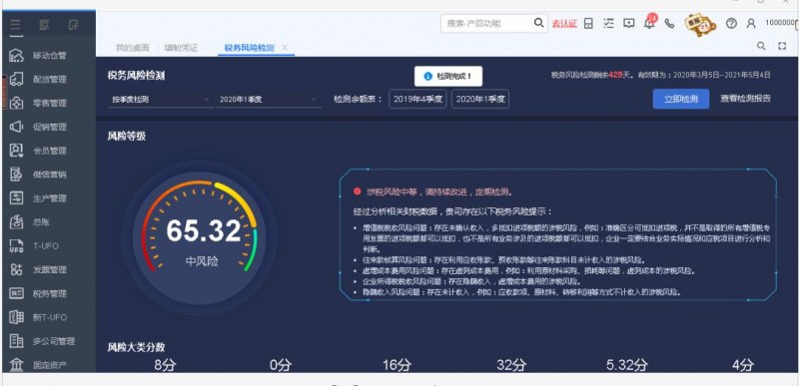Open the phone support icon

pos(669,23)
